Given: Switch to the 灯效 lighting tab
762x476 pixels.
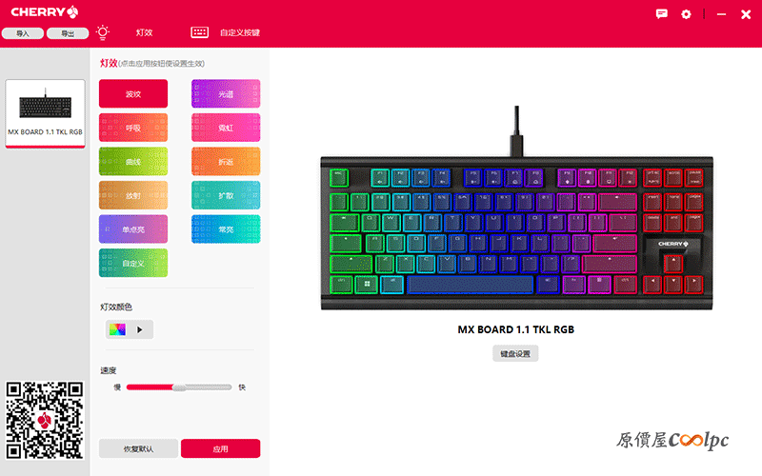Looking at the screenshot, I should click(145, 32).
